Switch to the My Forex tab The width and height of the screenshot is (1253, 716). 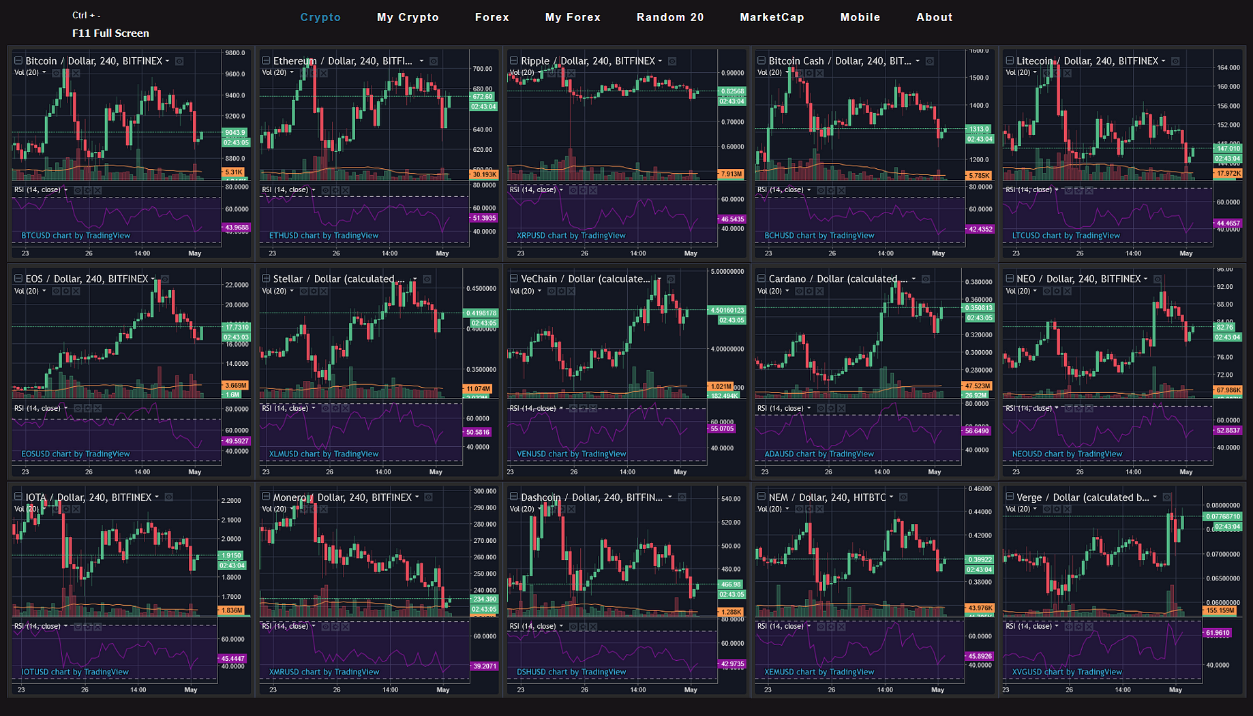click(573, 17)
